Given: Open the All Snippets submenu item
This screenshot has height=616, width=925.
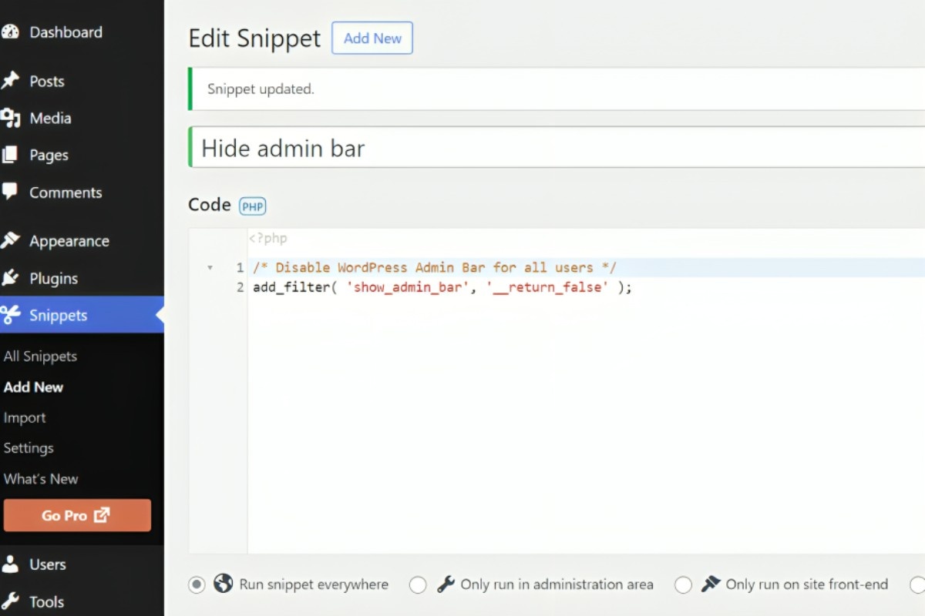Looking at the screenshot, I should [40, 357].
